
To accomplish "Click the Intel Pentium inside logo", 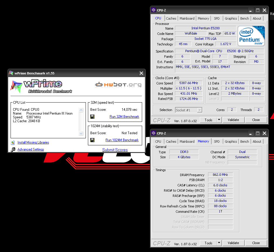I will tap(251, 36).
